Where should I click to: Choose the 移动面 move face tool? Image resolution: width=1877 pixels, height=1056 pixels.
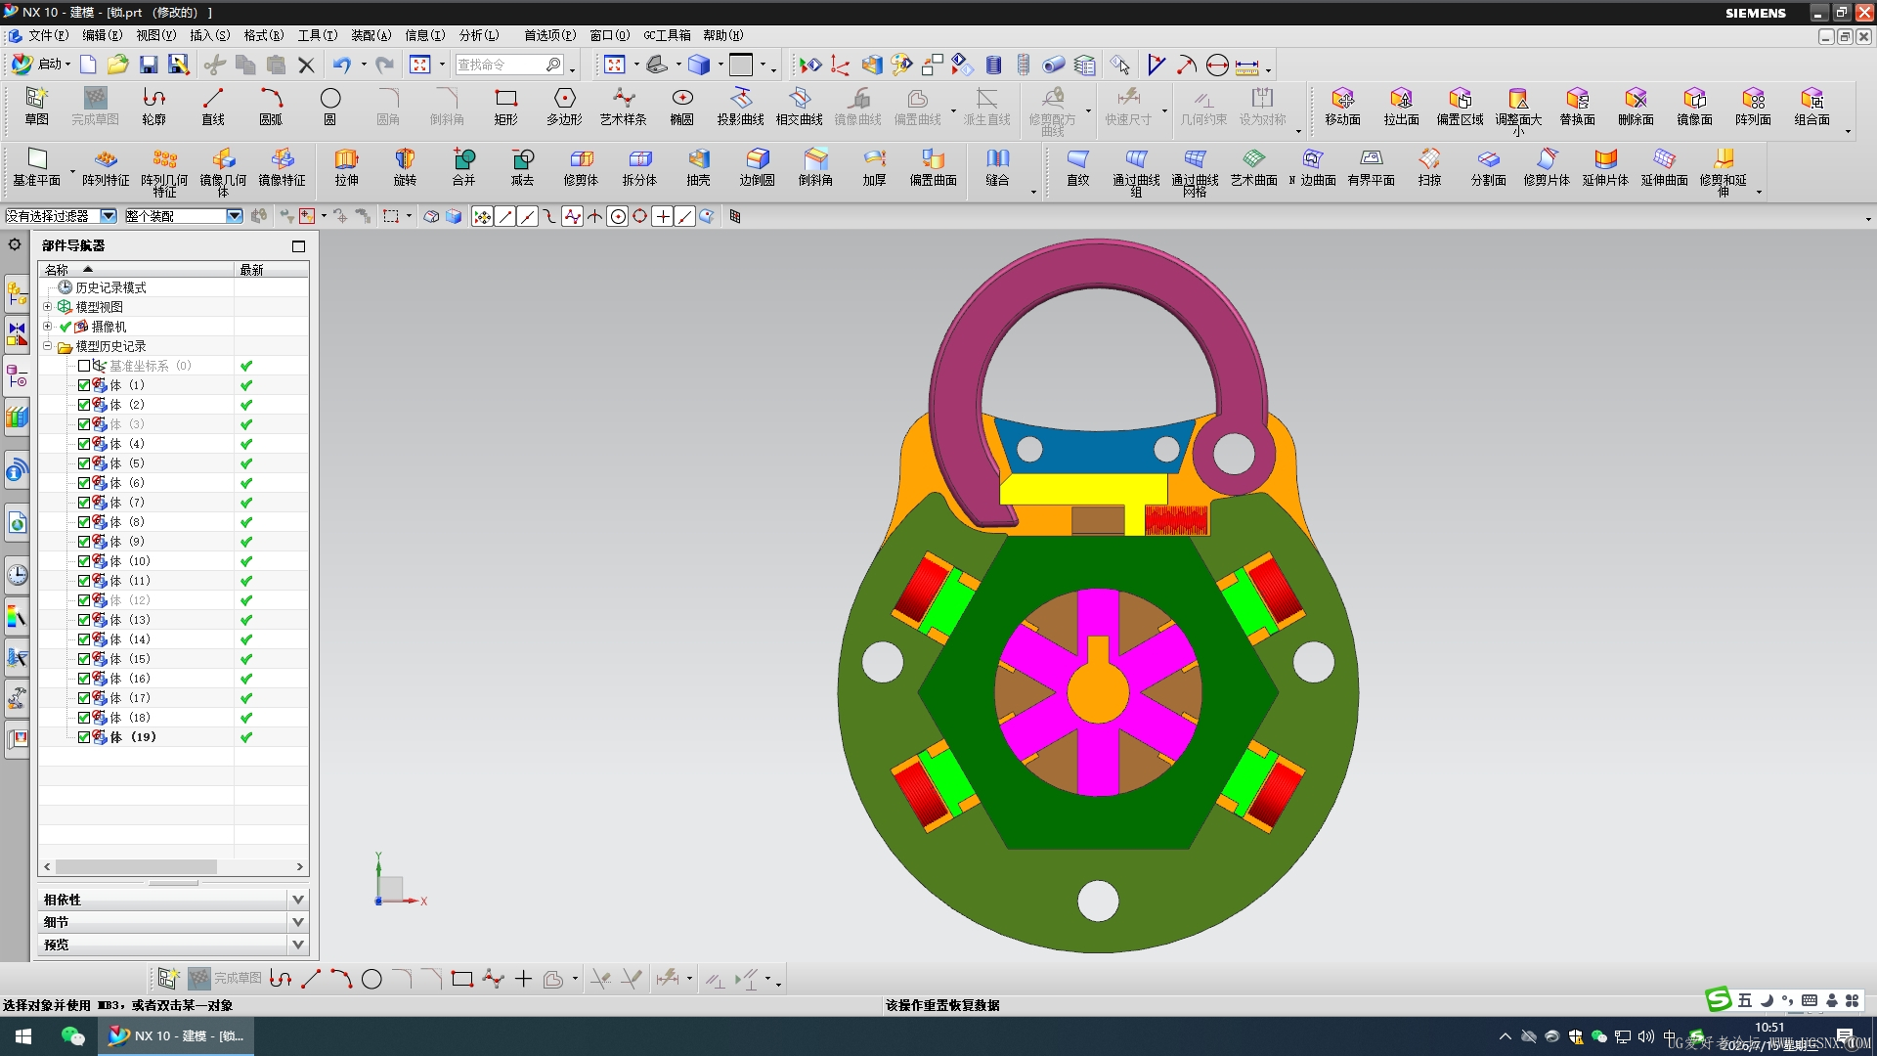(1342, 106)
